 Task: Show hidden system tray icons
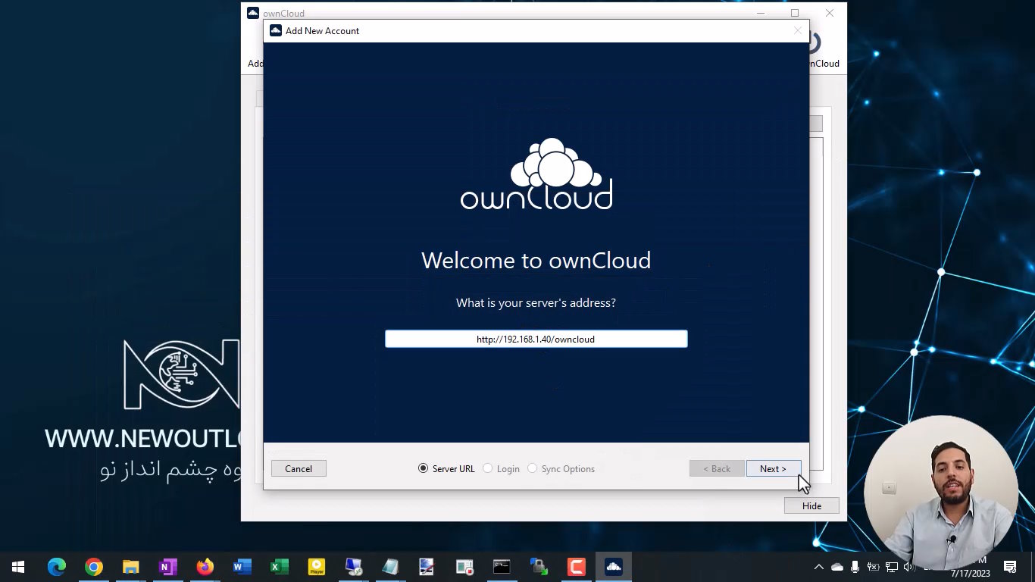coord(819,567)
